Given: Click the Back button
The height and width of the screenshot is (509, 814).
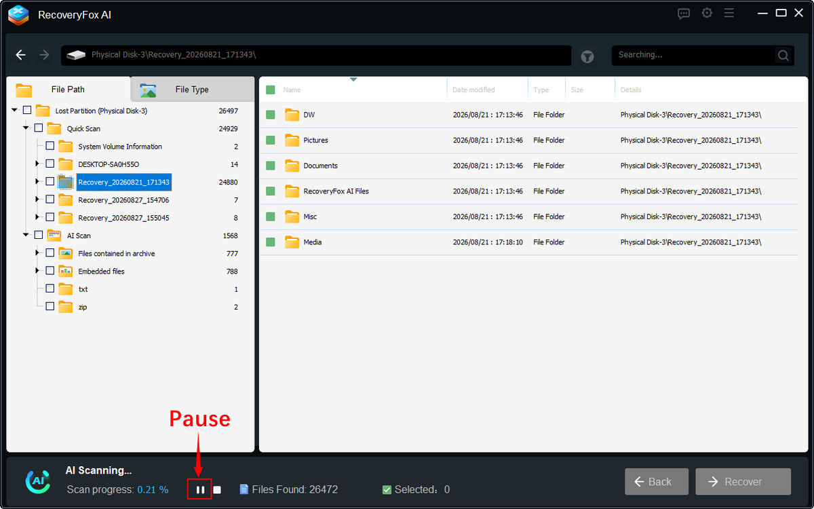Looking at the screenshot, I should (657, 482).
